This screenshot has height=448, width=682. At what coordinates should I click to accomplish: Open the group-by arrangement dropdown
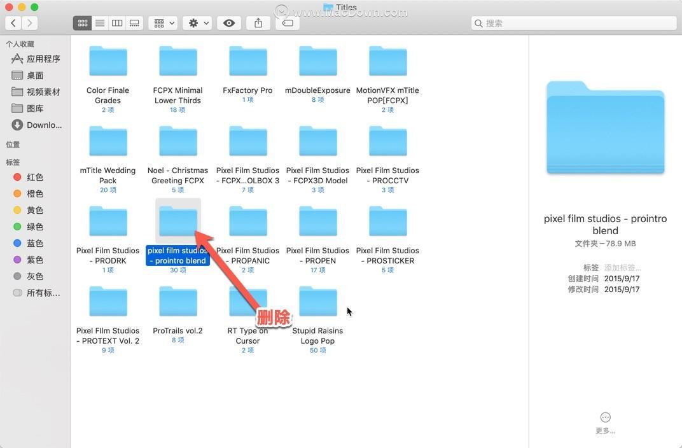click(x=164, y=23)
